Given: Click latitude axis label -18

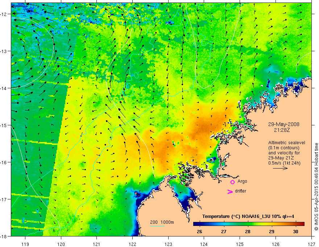Looking at the screenshot, I should (4, 236).
